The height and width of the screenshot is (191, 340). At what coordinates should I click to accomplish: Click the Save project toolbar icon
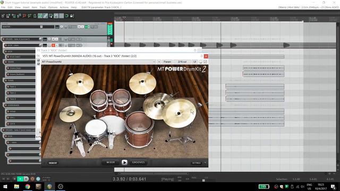(14, 16)
